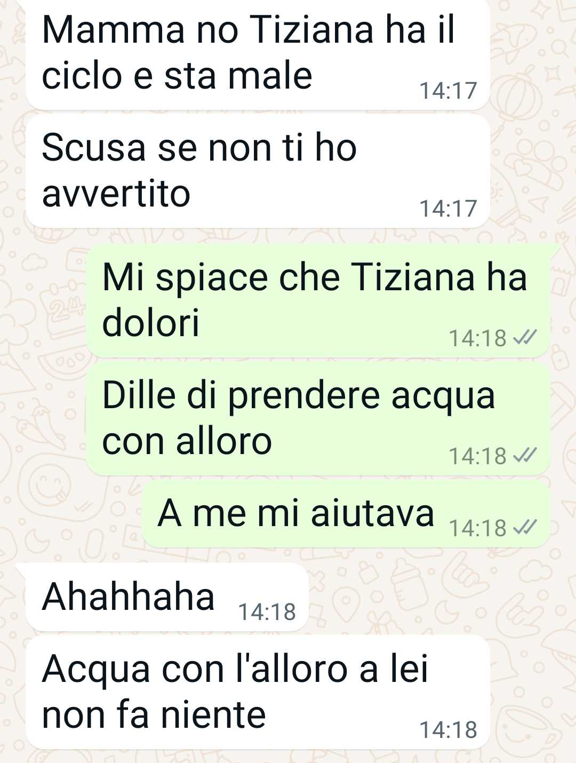The height and width of the screenshot is (763, 576).
Task: Tap the 14:18 timestamp under 'non fa niente'
Action: (448, 730)
